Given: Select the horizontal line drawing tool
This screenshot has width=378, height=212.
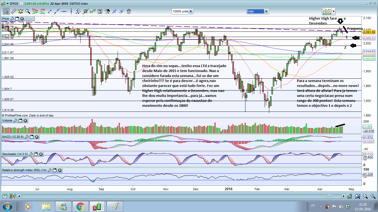Looking at the screenshot, I should 64,11.
